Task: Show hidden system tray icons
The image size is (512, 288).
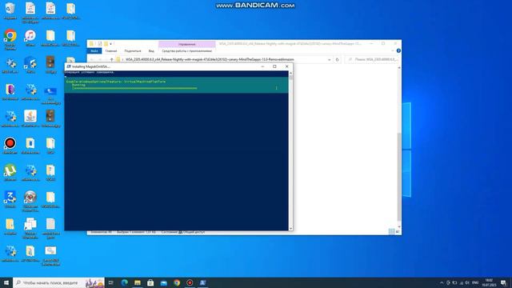Action: coord(442,282)
